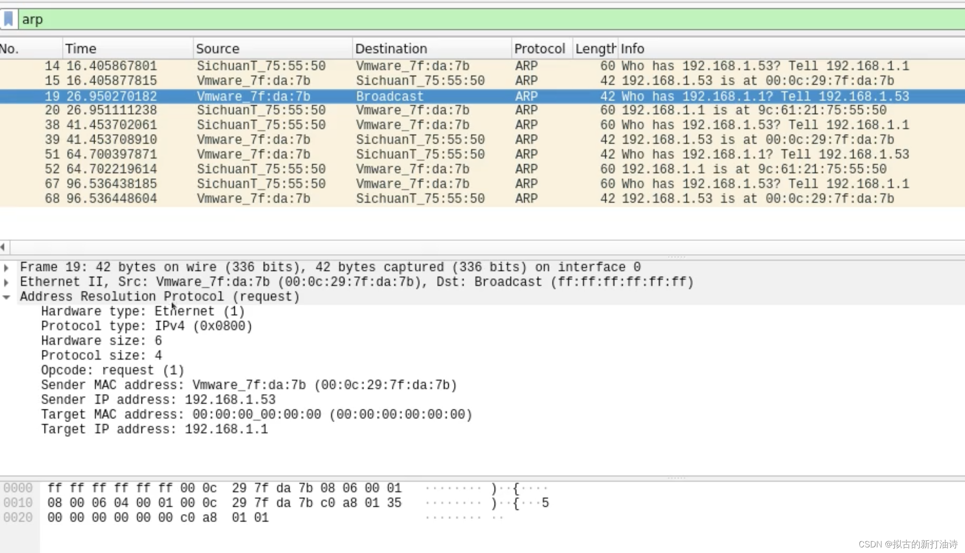Select packet 52 at time 64.702219614
Viewport: 965px width, 553px height.
click(482, 169)
